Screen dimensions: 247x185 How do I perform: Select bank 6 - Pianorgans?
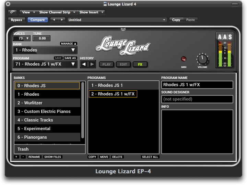[47, 137]
